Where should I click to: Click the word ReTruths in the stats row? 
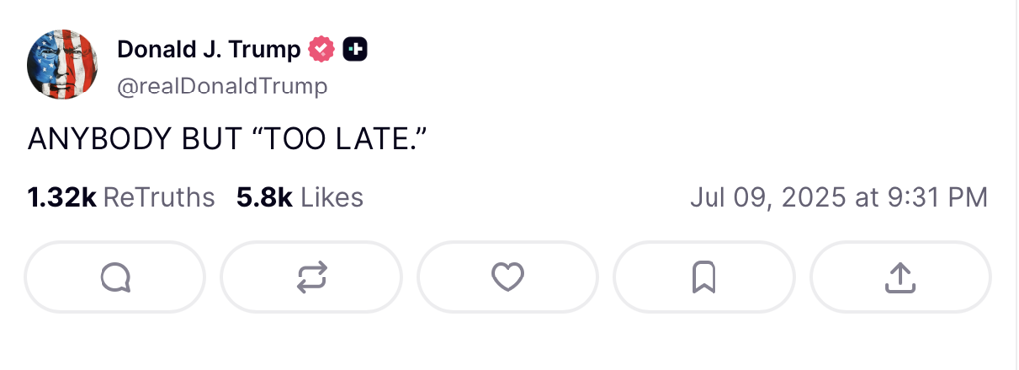point(159,197)
